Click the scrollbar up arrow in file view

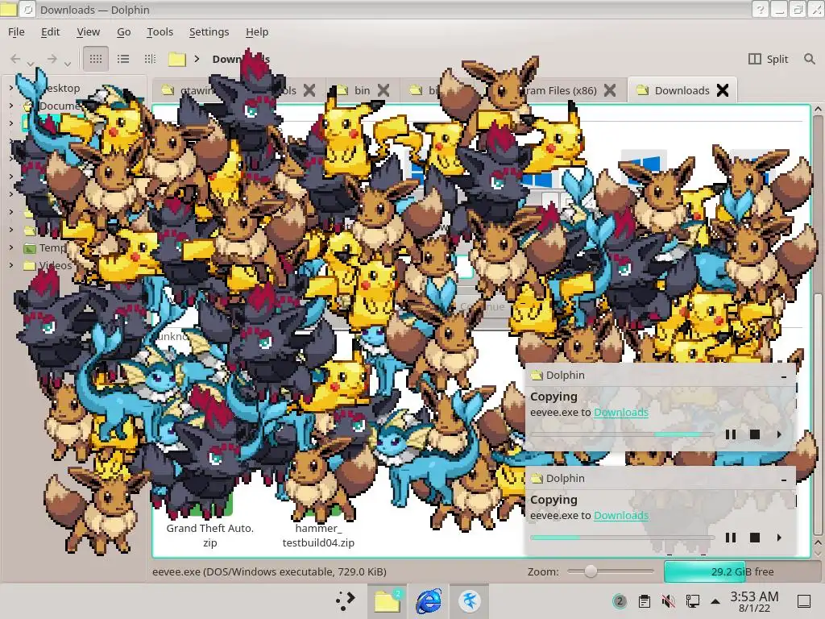click(818, 109)
